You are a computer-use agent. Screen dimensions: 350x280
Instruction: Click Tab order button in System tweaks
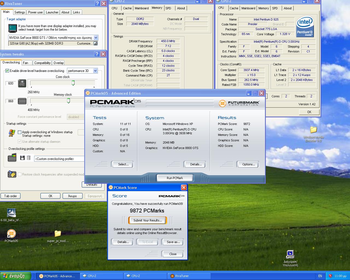[10, 196]
